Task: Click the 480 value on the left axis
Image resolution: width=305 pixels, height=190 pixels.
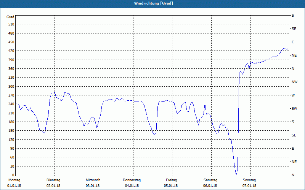Action: coord(11,33)
